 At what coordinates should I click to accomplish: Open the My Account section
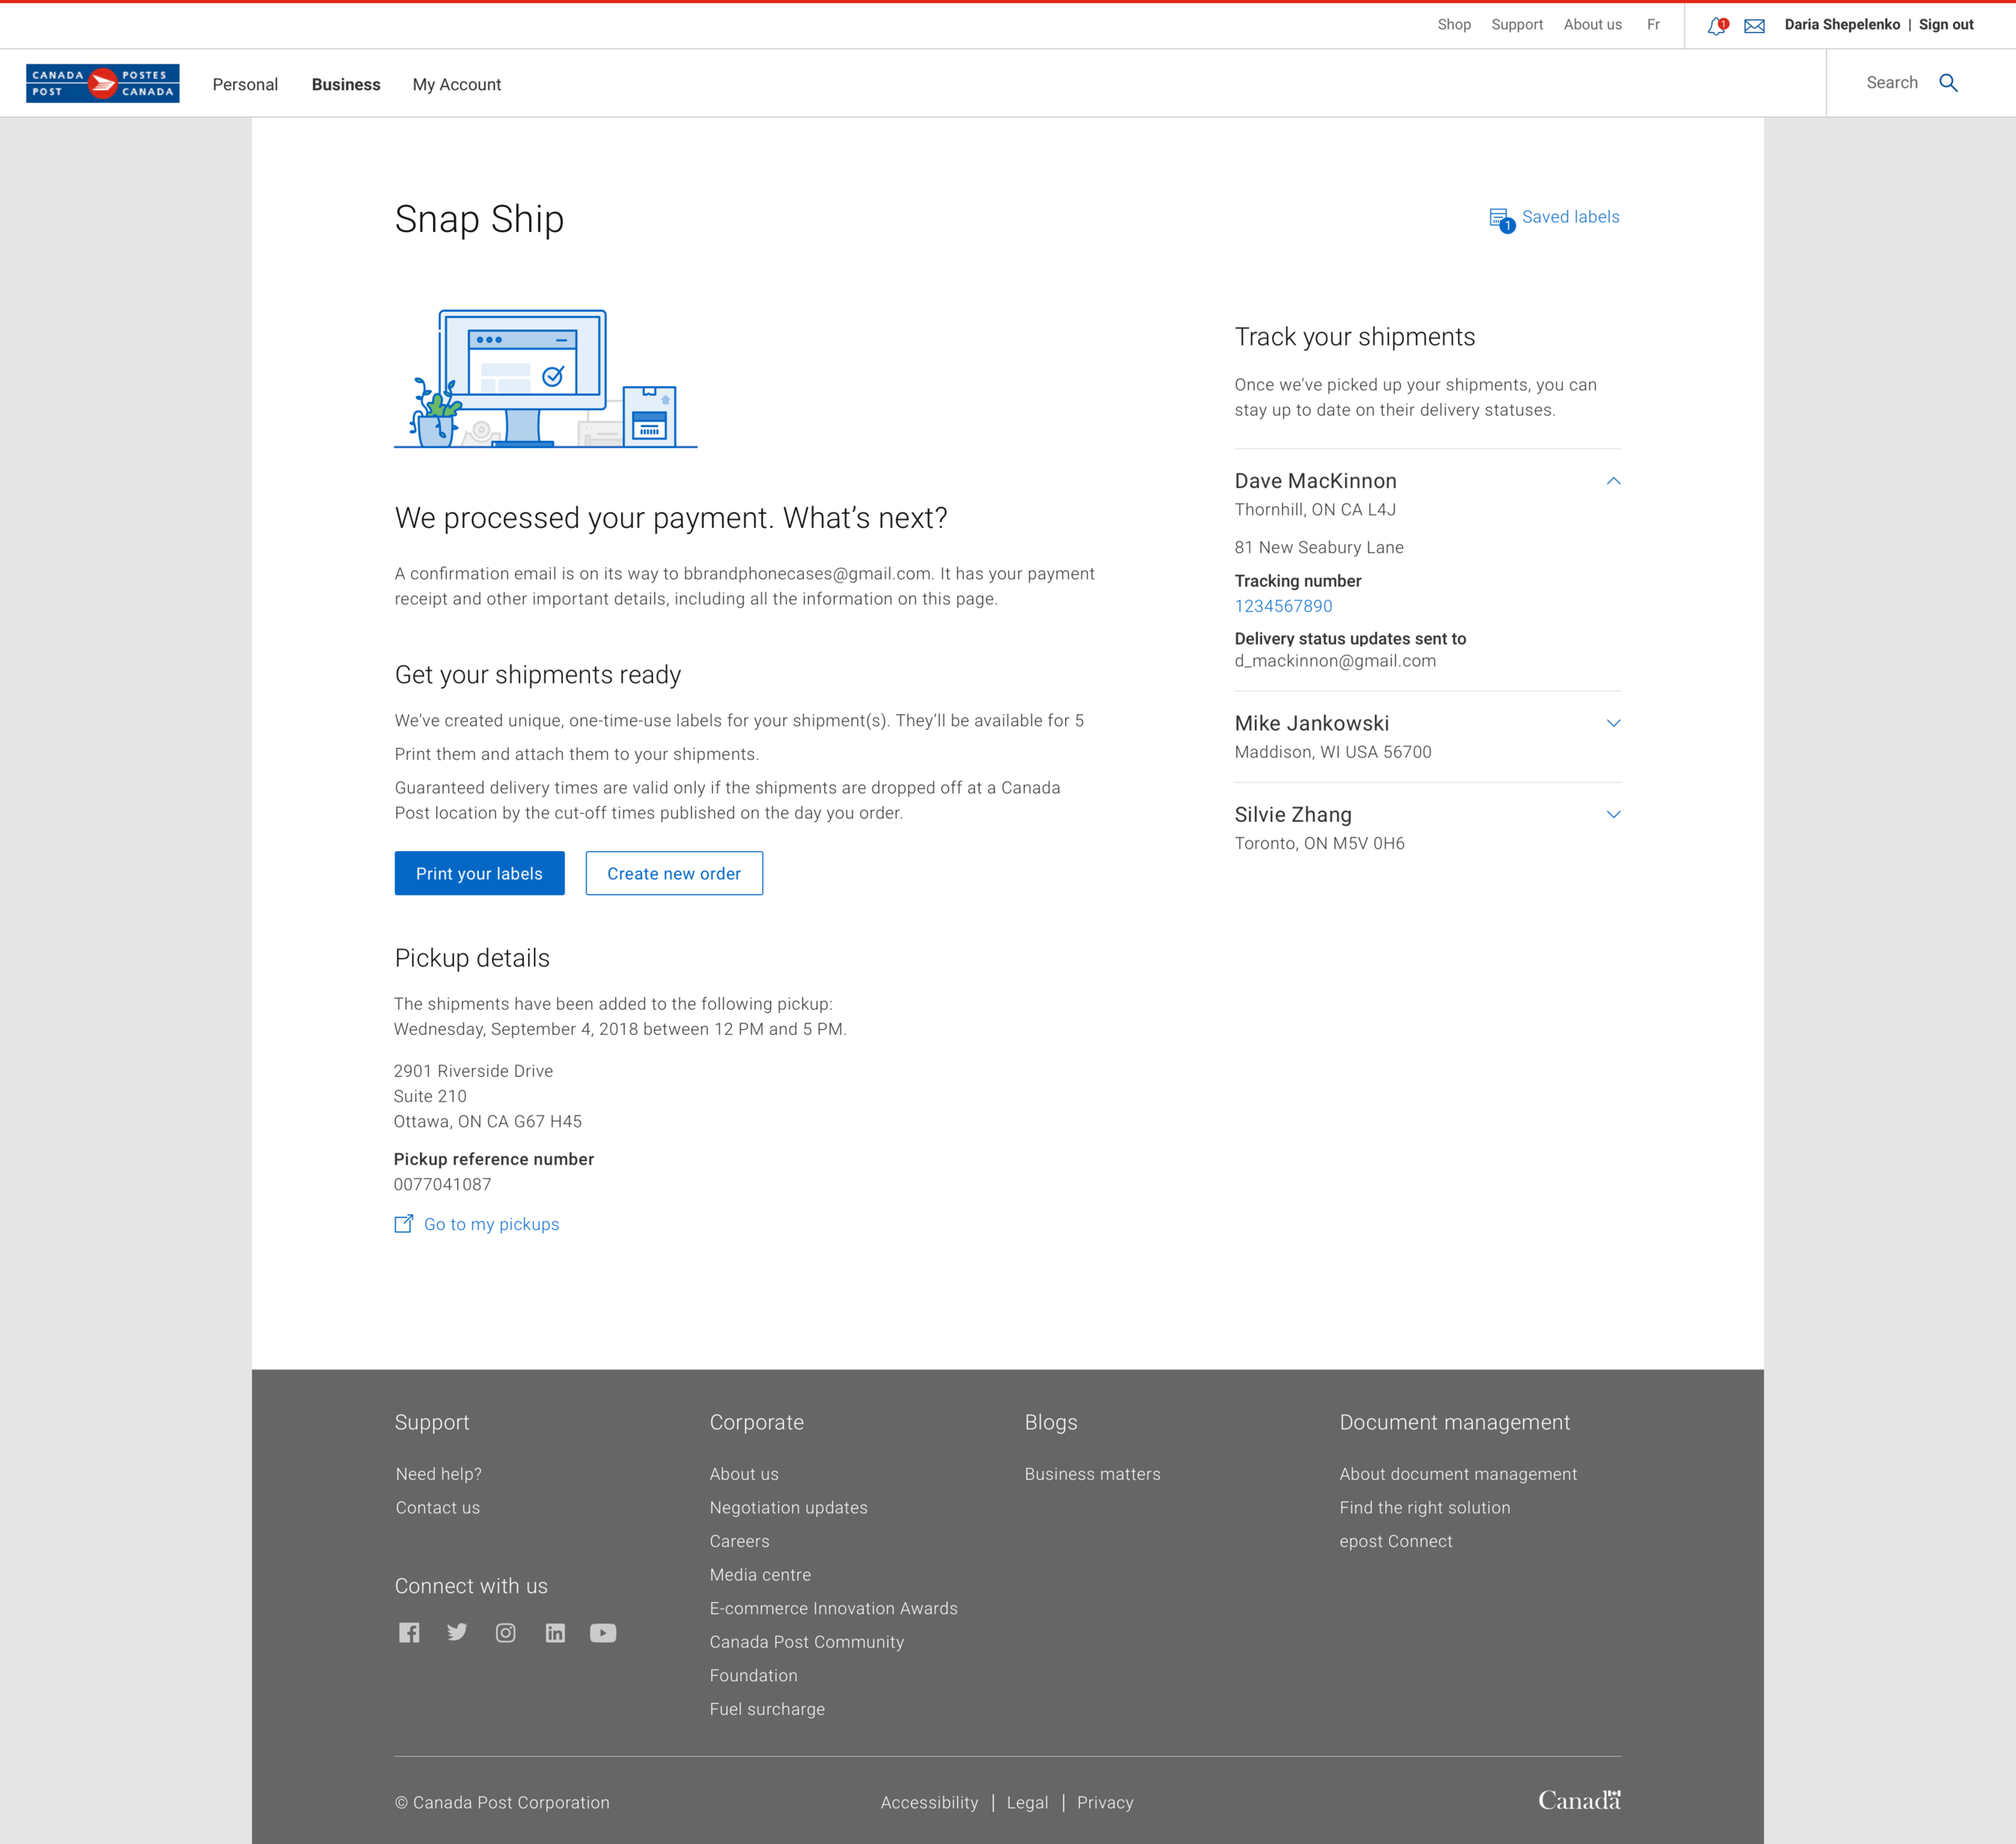pos(456,84)
